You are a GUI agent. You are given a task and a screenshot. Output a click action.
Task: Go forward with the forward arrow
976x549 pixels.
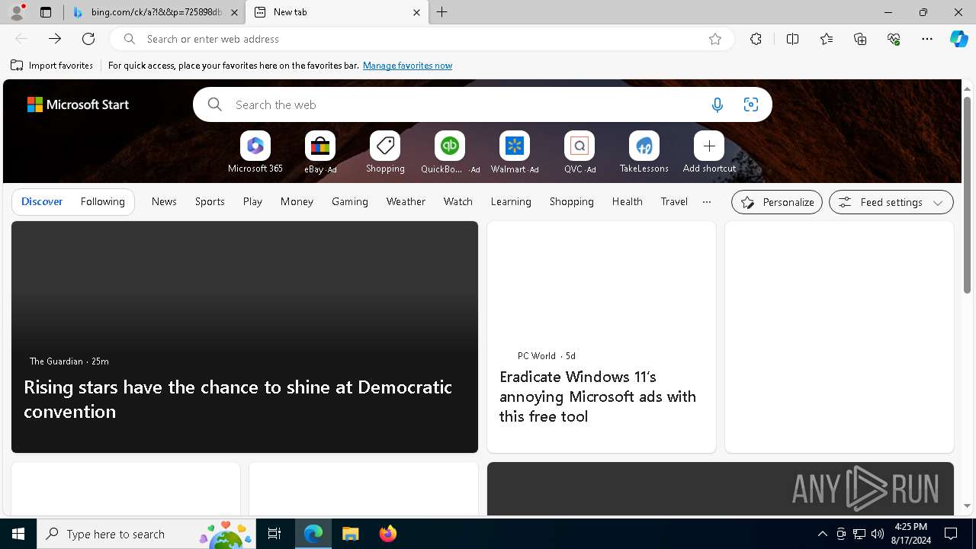55,39
